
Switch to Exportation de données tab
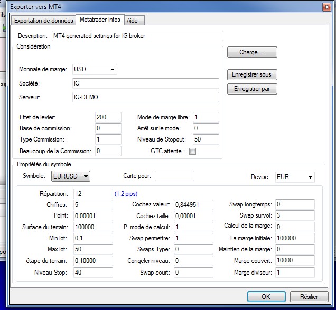(44, 21)
